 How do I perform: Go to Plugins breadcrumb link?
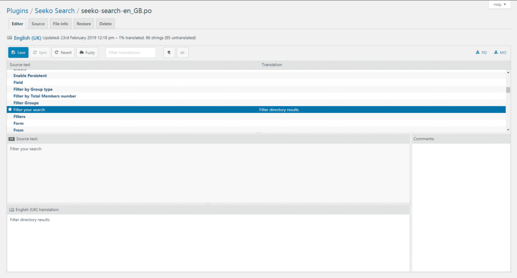tap(18, 11)
